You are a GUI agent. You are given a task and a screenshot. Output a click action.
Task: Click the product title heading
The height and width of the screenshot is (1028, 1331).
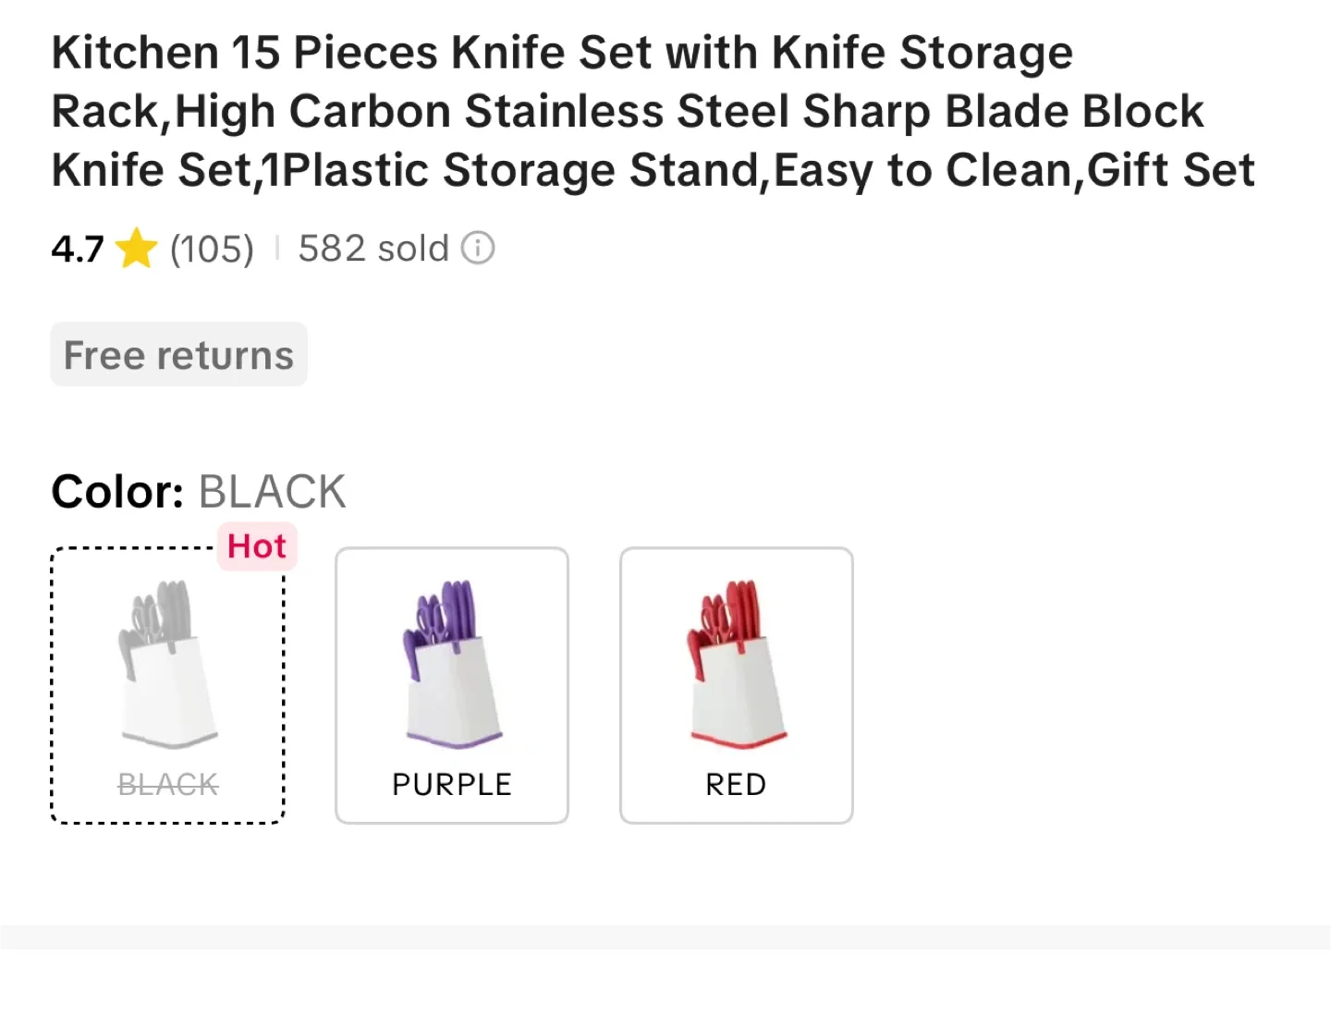point(647,110)
